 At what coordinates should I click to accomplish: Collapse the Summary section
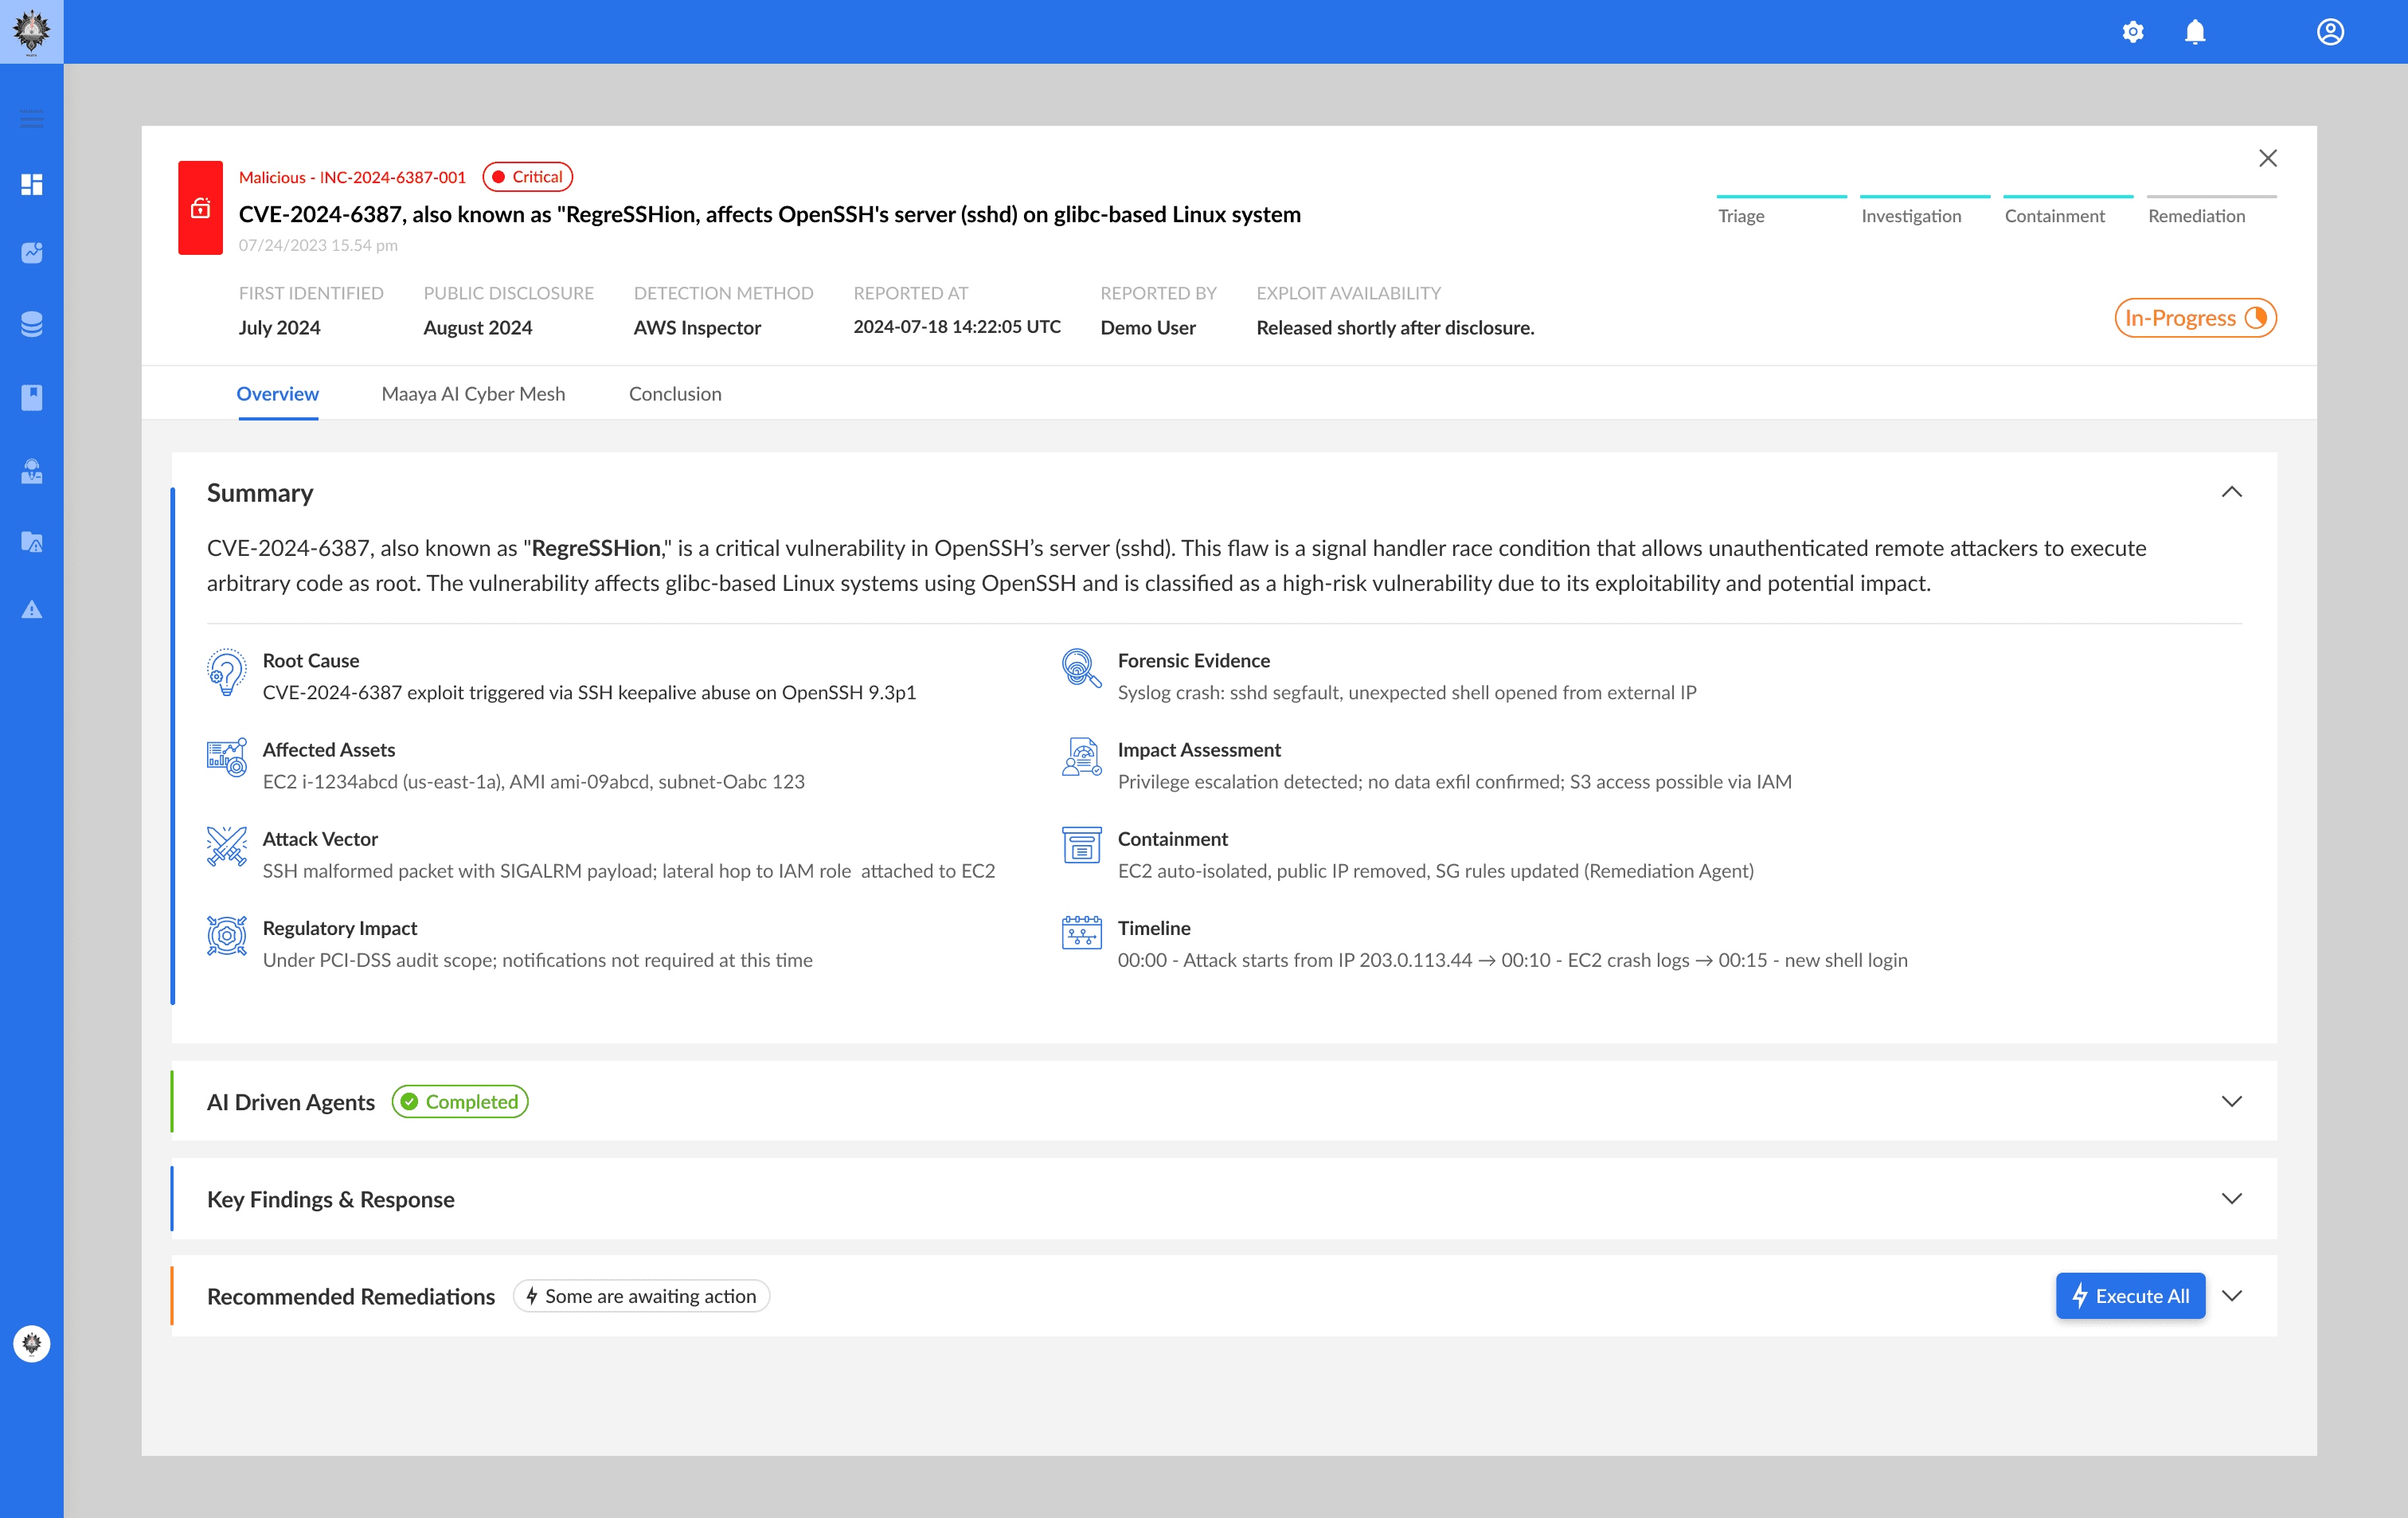[x=2231, y=492]
